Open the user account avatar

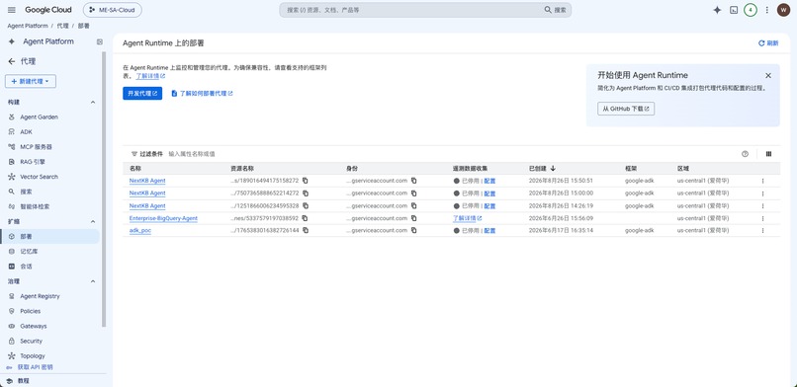783,10
